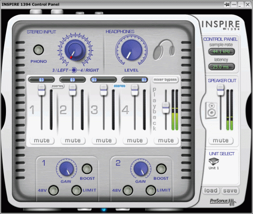Click the speaker out fader handle

(x=221, y=90)
